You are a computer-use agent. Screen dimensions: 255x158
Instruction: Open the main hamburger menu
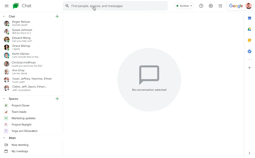tap(6, 6)
